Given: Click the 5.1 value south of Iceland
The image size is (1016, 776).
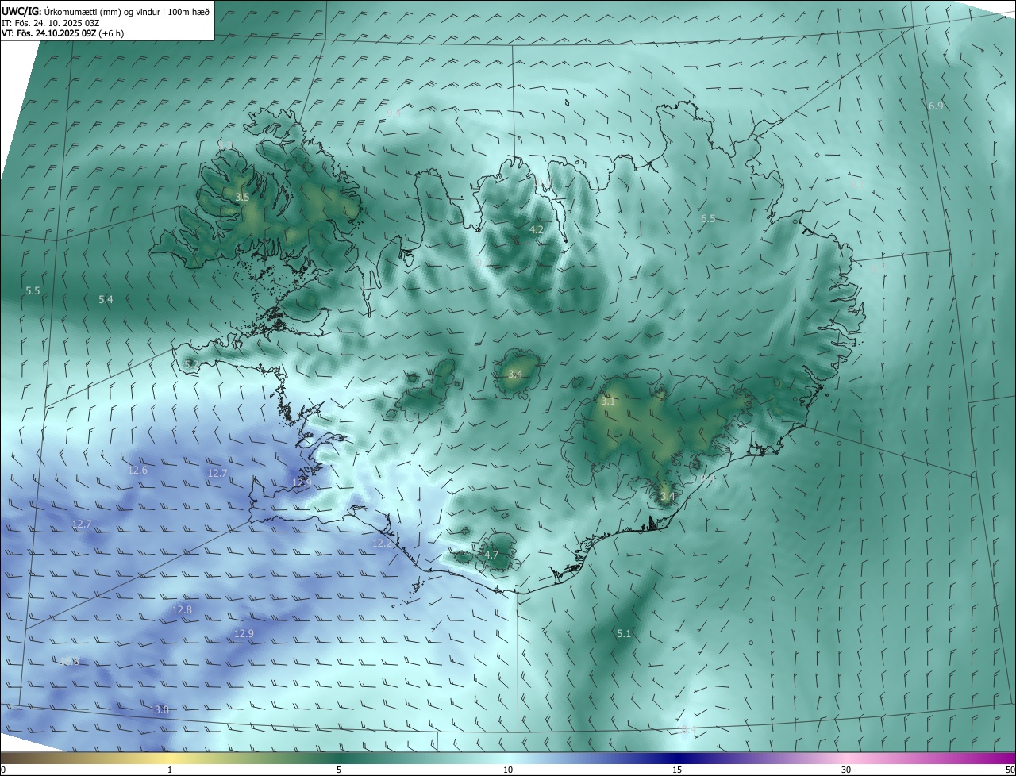Looking at the screenshot, I should click(x=624, y=633).
